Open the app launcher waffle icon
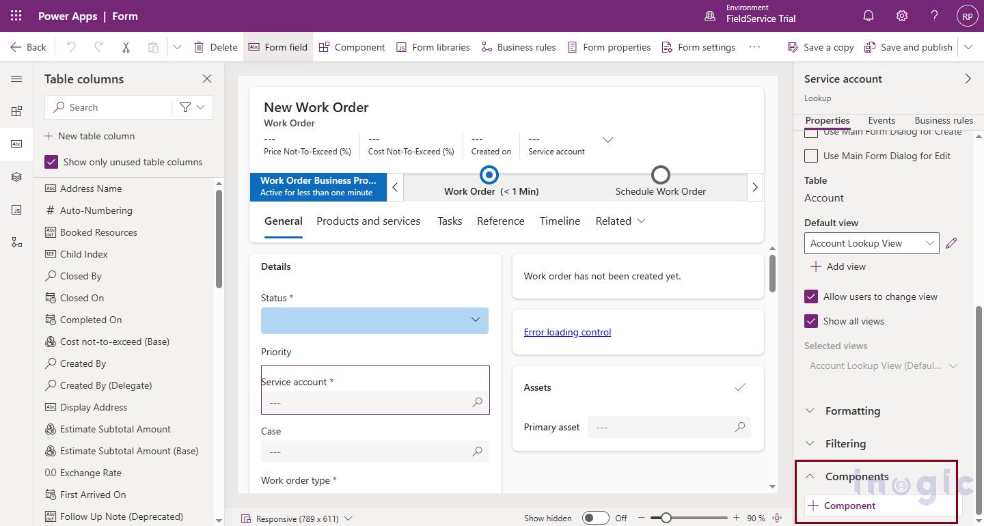The width and height of the screenshot is (984, 526). click(x=16, y=16)
